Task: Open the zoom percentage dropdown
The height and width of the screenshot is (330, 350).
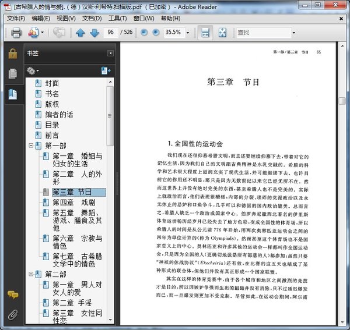Action: [x=189, y=33]
